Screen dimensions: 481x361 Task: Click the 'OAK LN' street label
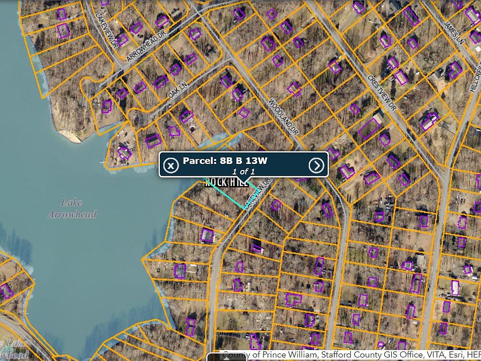click(x=177, y=91)
